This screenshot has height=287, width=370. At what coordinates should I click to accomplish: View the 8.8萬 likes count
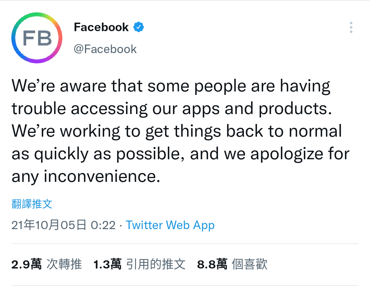(212, 264)
